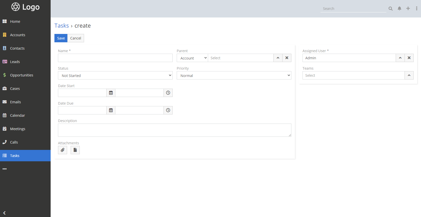Viewport: 421px width, 217px height.
Task: Open Calendar from the sidebar
Action: click(17, 115)
